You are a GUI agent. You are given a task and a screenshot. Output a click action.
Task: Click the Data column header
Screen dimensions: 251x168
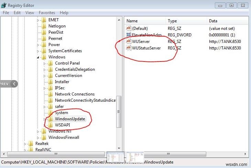(228, 21)
